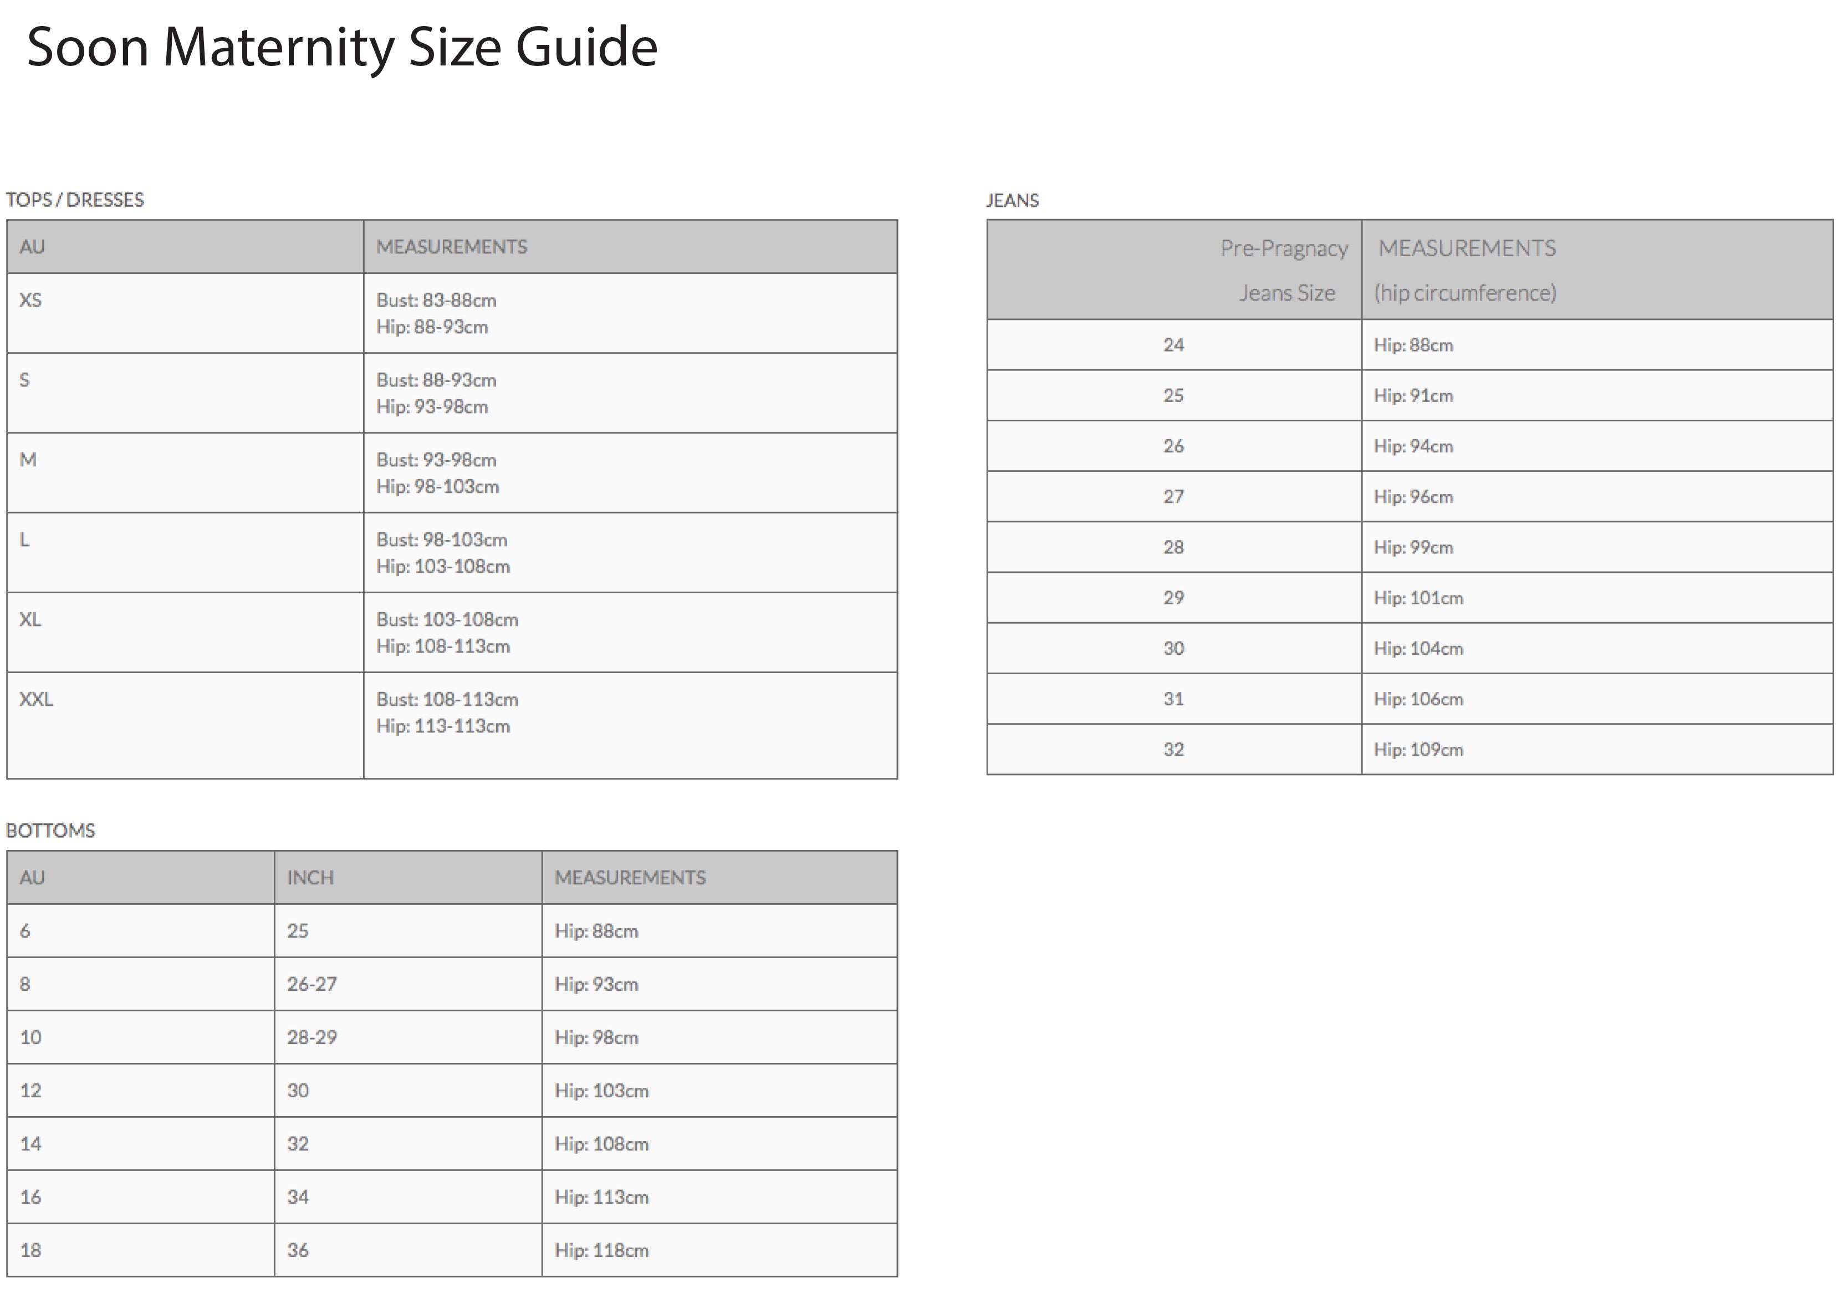The image size is (1843, 1293).
Task: Click the Pre-Pragnacy Jeans Size column header
Action: point(1284,270)
